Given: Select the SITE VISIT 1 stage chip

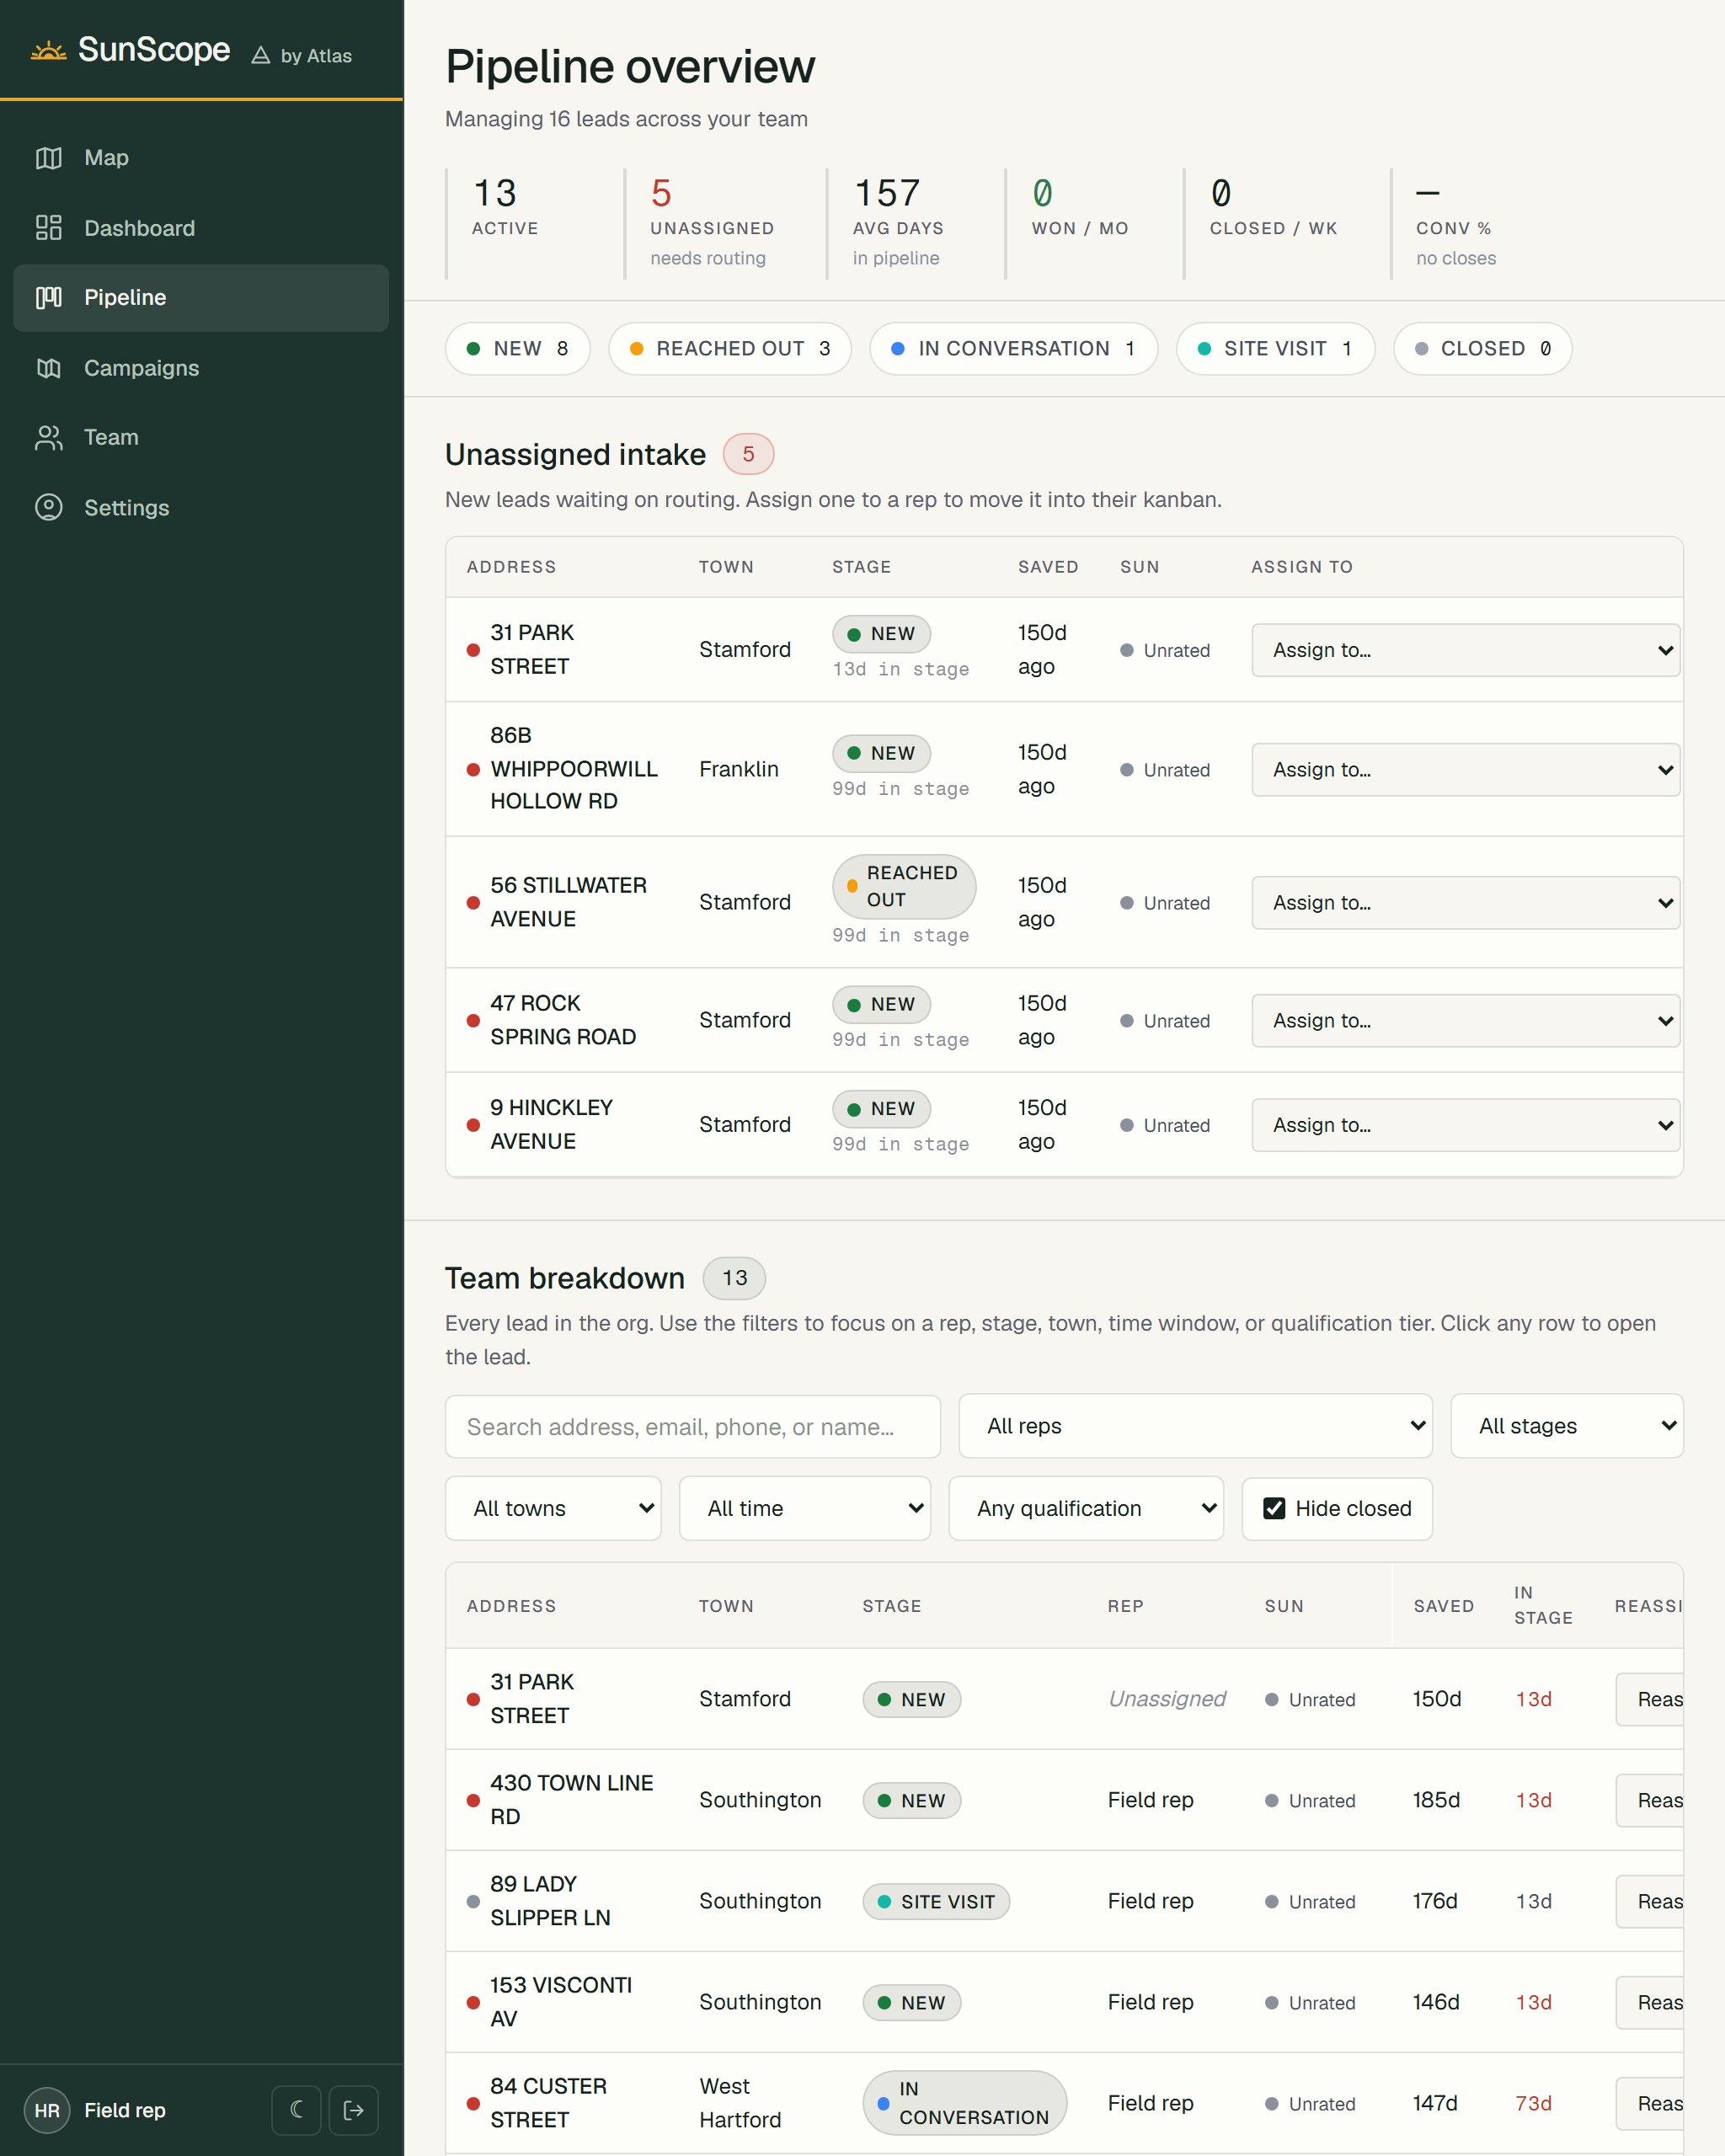Looking at the screenshot, I should point(1276,349).
